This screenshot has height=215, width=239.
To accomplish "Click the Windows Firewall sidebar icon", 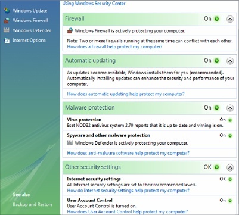I will pyautogui.click(x=7, y=20).
